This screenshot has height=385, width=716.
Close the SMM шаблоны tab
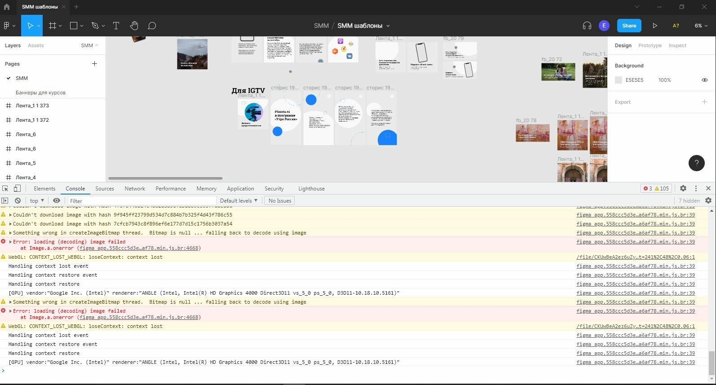click(64, 7)
